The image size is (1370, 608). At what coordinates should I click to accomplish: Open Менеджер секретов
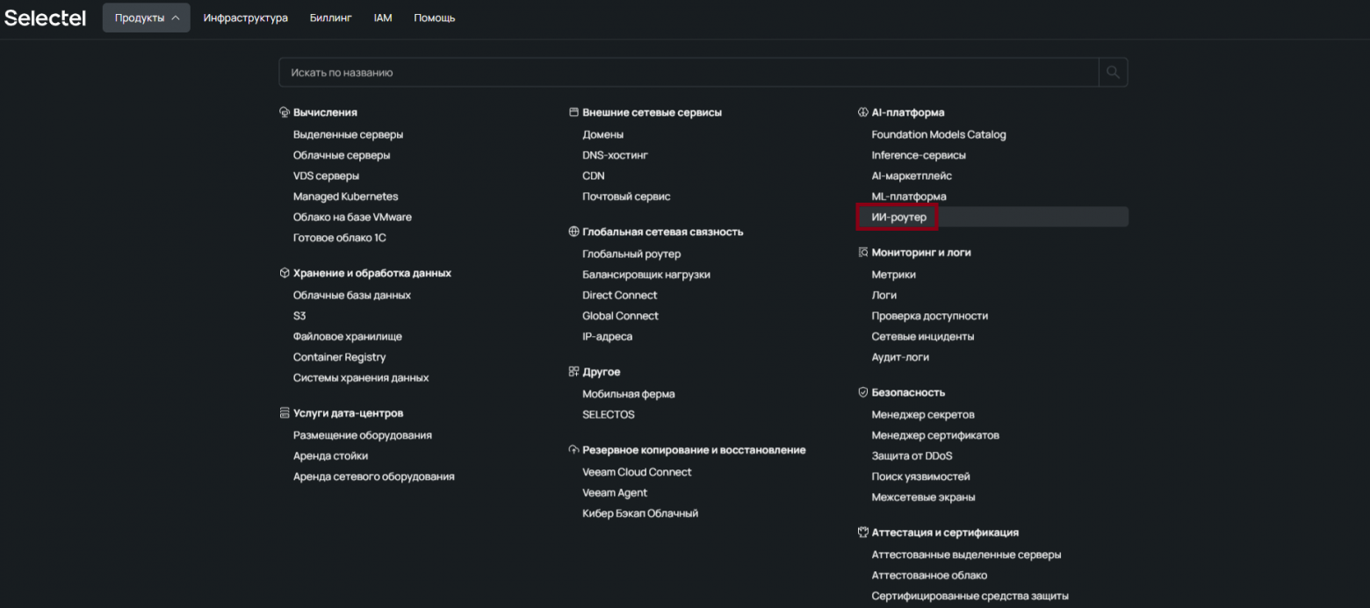coord(923,414)
